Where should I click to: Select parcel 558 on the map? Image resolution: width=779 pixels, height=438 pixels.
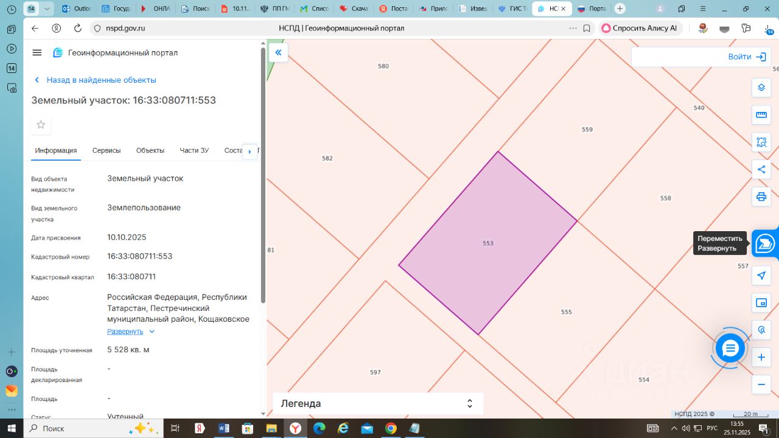665,198
